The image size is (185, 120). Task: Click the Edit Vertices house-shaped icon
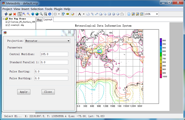122,14
